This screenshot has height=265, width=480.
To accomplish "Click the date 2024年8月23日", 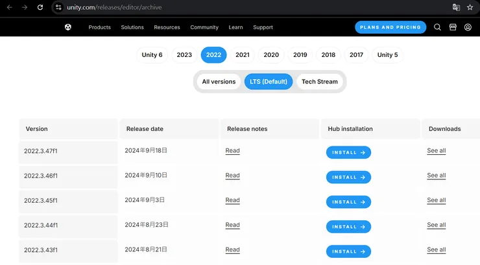I will coord(147,225).
